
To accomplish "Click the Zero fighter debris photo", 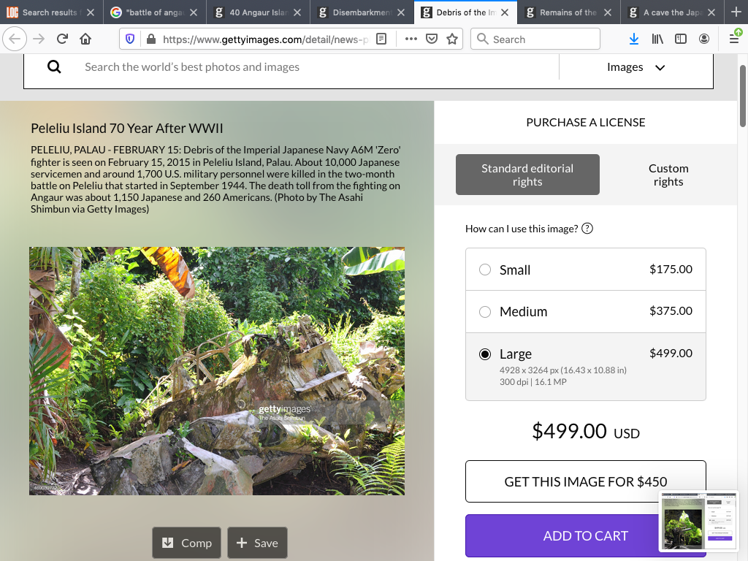I will pos(217,371).
